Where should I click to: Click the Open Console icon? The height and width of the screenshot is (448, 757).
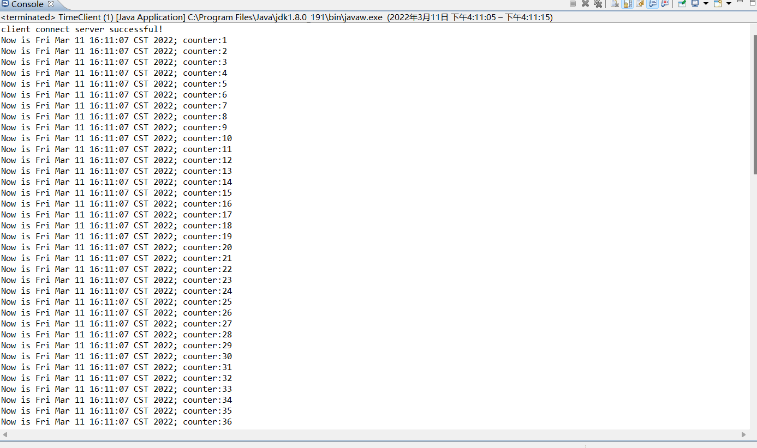click(x=718, y=3)
